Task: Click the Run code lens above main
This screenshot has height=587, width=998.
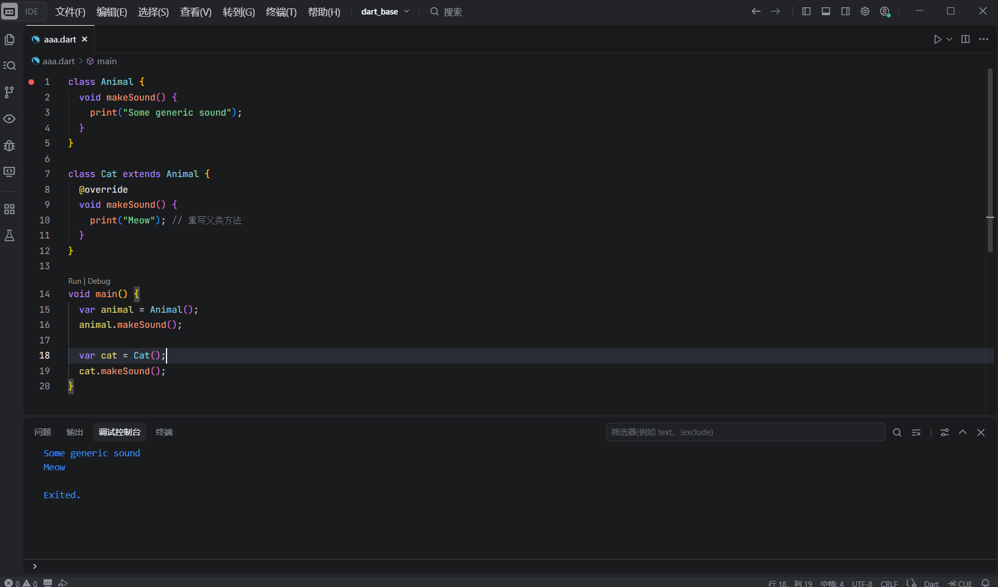Action: [x=75, y=281]
